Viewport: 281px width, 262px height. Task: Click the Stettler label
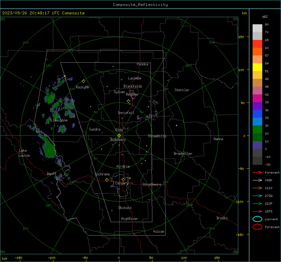[182, 90]
